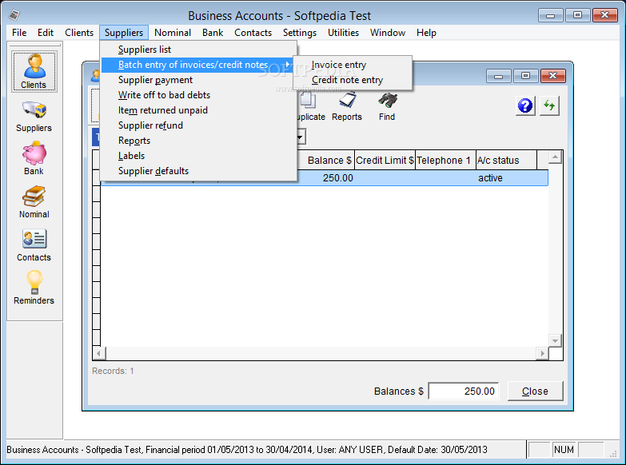Open the Window menu

(387, 33)
